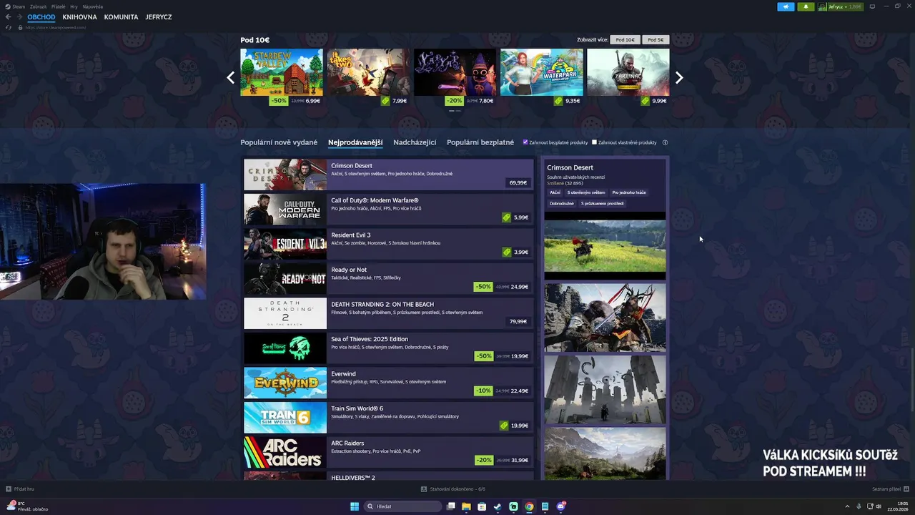
Task: Switch to the KOMUNITA section
Action: pyautogui.click(x=121, y=17)
